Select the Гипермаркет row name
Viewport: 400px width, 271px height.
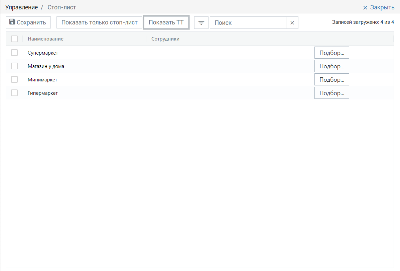[43, 93]
